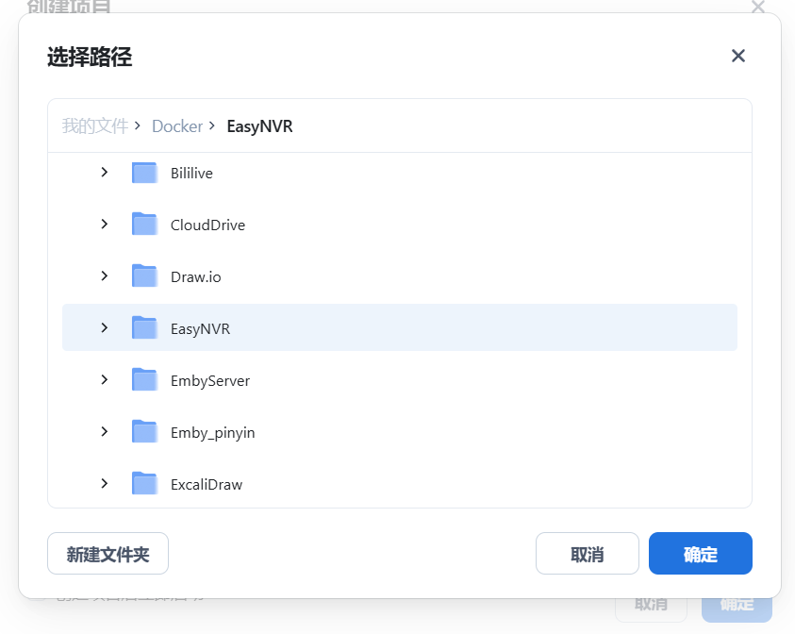Click the Draw.io folder icon

[144, 276]
